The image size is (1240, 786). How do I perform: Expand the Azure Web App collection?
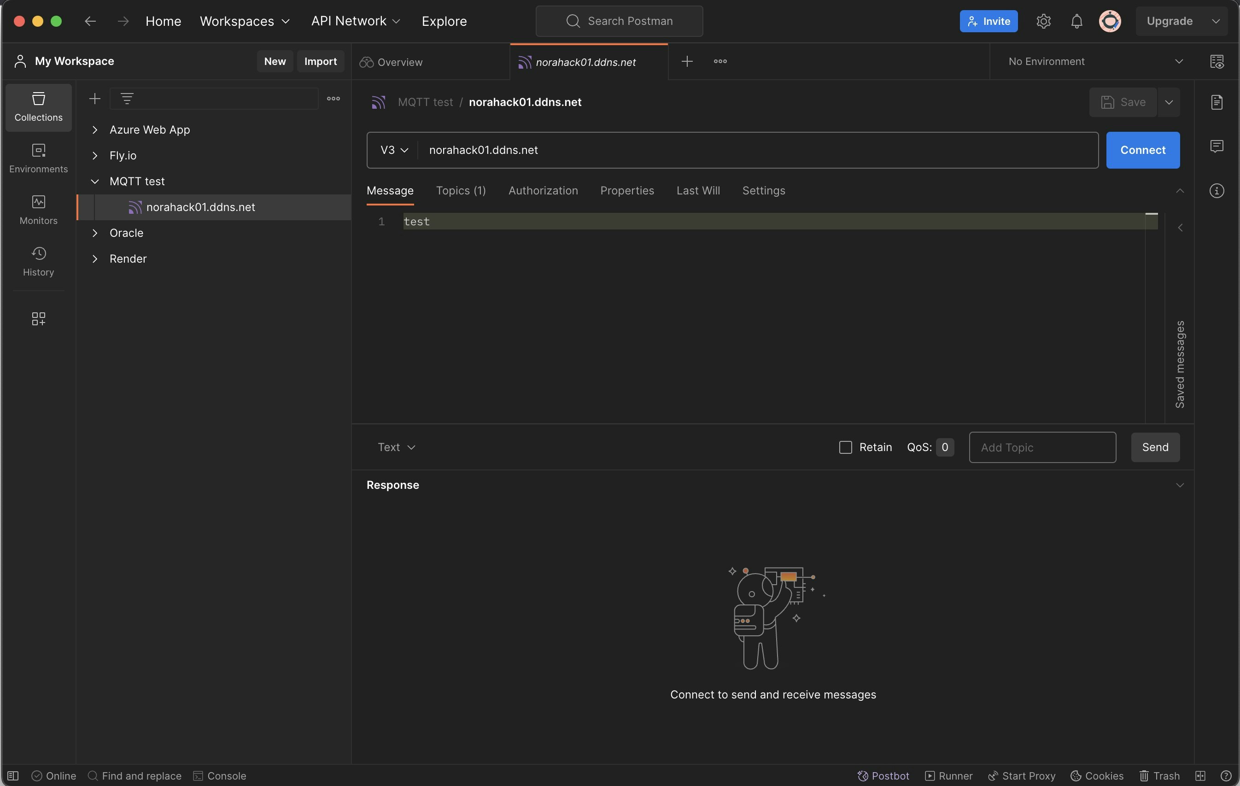click(x=95, y=130)
